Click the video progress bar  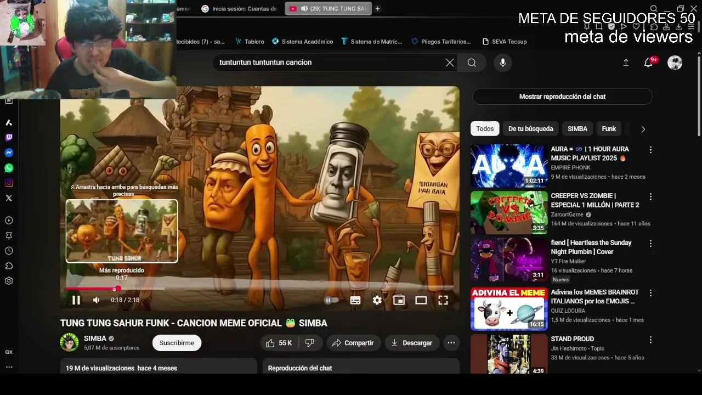pos(260,289)
